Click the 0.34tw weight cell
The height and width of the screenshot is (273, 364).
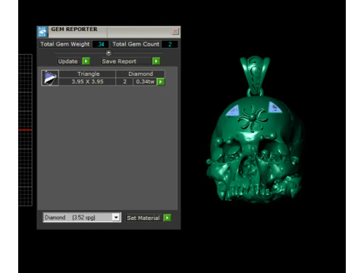pos(145,82)
